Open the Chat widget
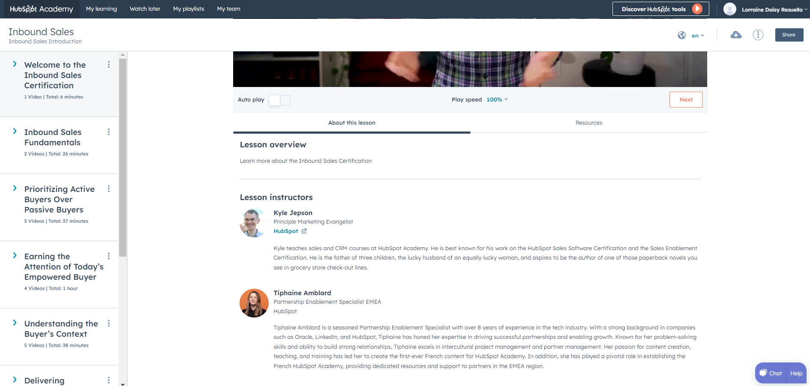810x386 pixels. (771, 373)
